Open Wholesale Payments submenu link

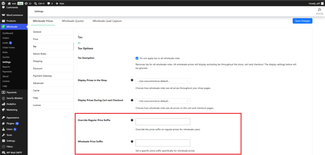click(7, 71)
